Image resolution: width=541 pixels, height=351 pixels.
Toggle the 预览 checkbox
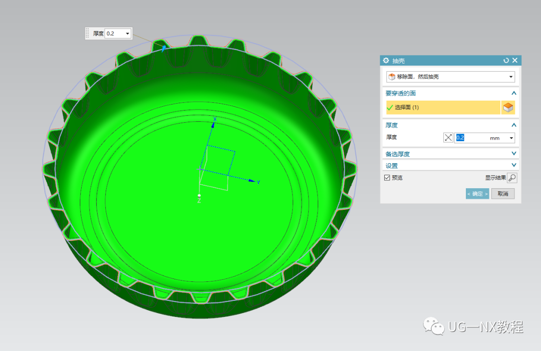(387, 178)
